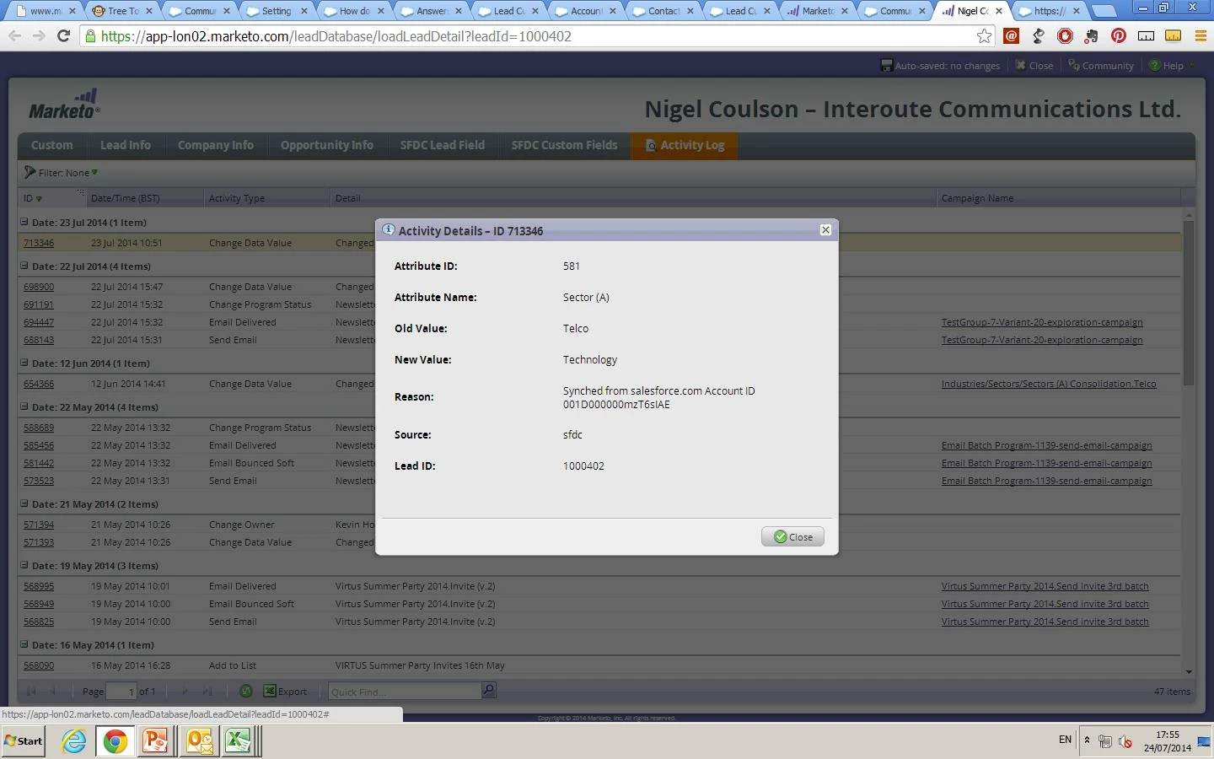
Task: Open Virtus Summer Party campaign link for 568825
Action: click(1045, 622)
